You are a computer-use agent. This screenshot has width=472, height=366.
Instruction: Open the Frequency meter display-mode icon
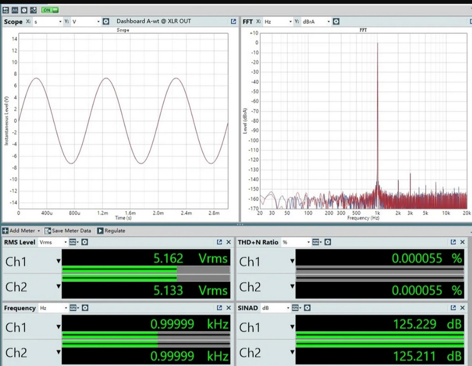coord(74,307)
